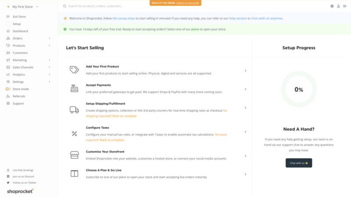Open the Customers menu item
This screenshot has width=351, height=197.
(x=20, y=53)
